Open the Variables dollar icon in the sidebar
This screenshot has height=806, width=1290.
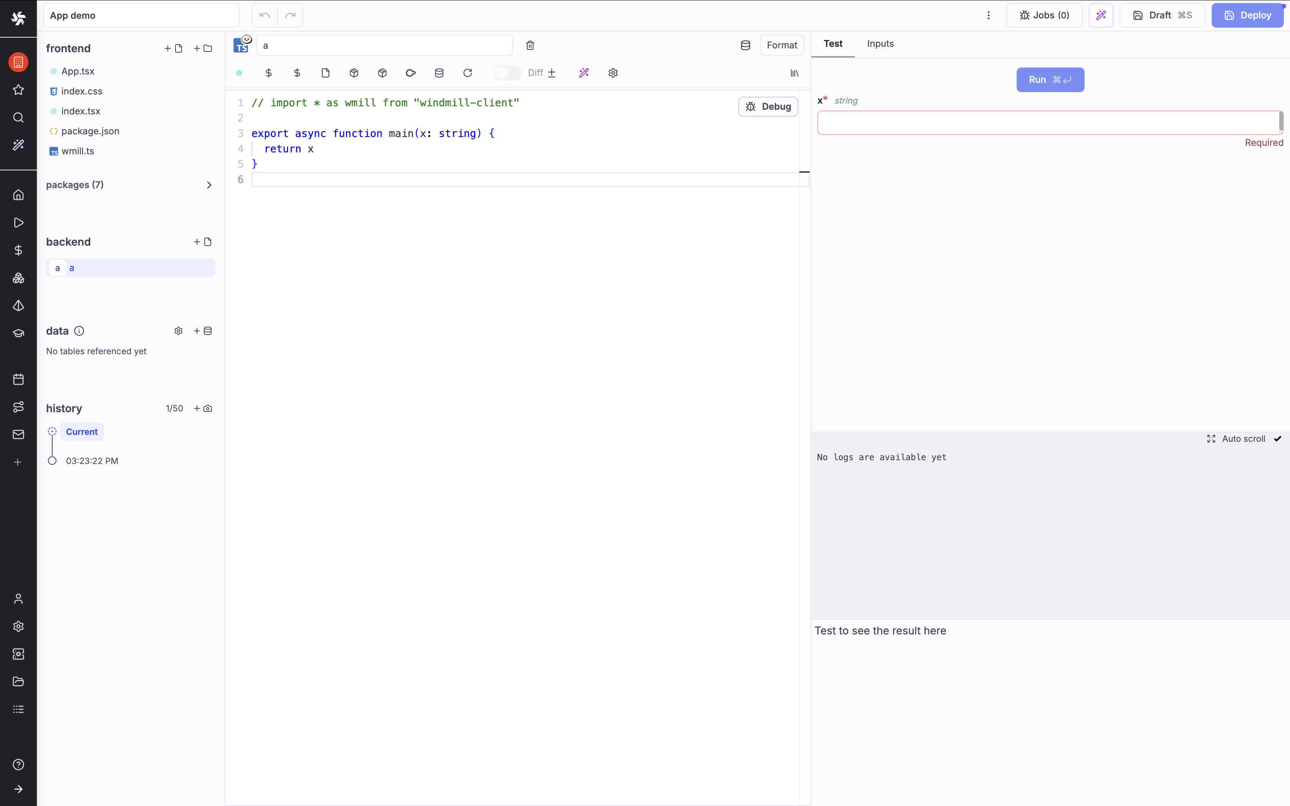(18, 250)
